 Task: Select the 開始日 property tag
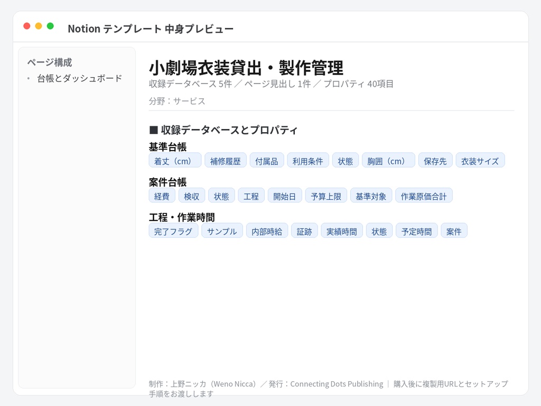[x=285, y=196]
